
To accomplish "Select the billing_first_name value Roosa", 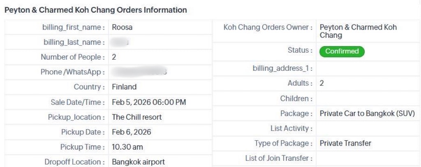I will point(122,28).
